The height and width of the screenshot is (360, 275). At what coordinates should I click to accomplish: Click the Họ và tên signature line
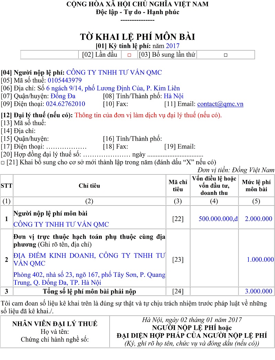(55, 332)
